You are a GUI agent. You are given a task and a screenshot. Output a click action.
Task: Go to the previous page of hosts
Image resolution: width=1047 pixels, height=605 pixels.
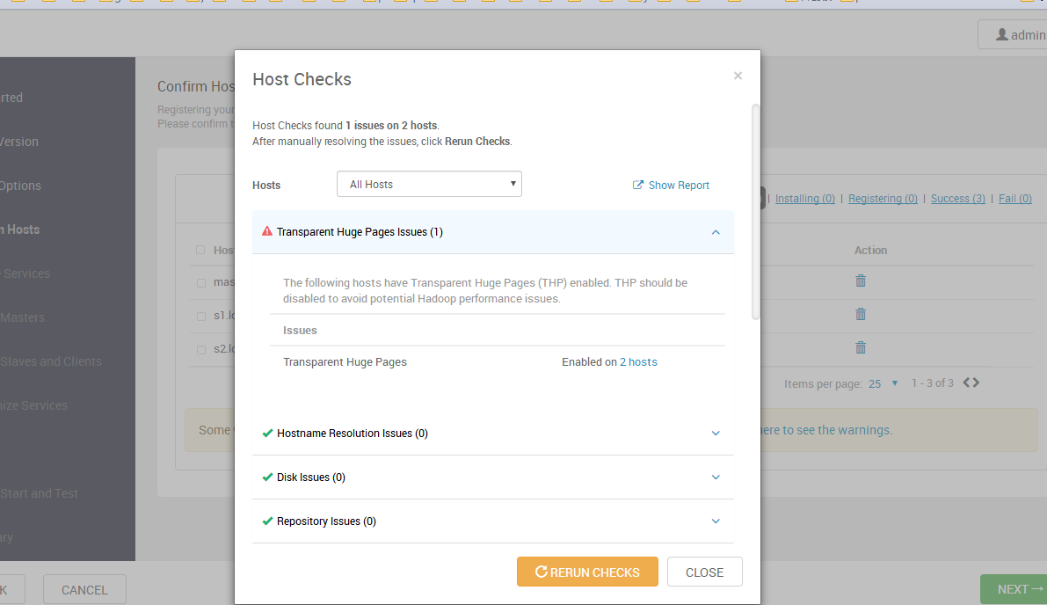pyautogui.click(x=967, y=383)
